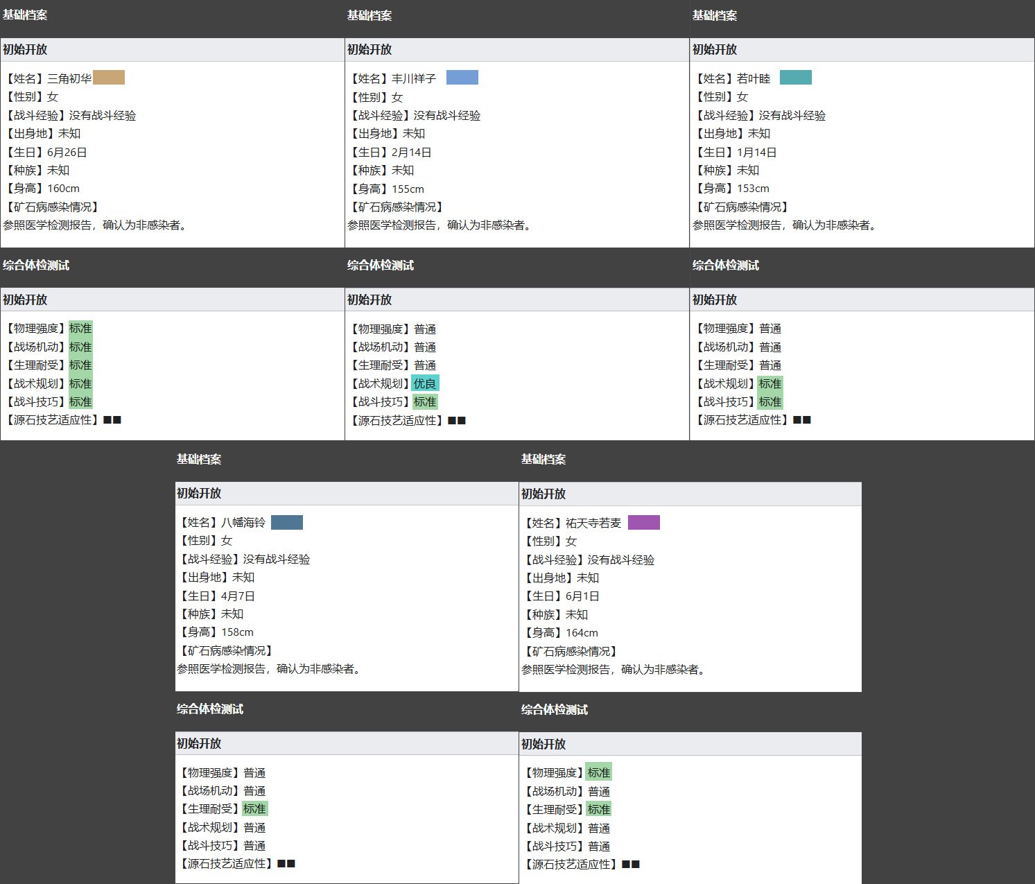The width and height of the screenshot is (1035, 884).
Task: Pick the slate-blue swatch next to 八幡海铃
Action: click(x=287, y=522)
